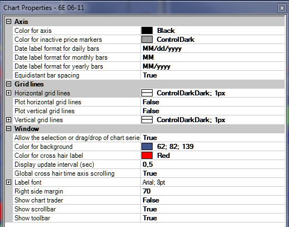289x227 pixels.
Task: Select the Color for background label
Action: tap(44, 147)
